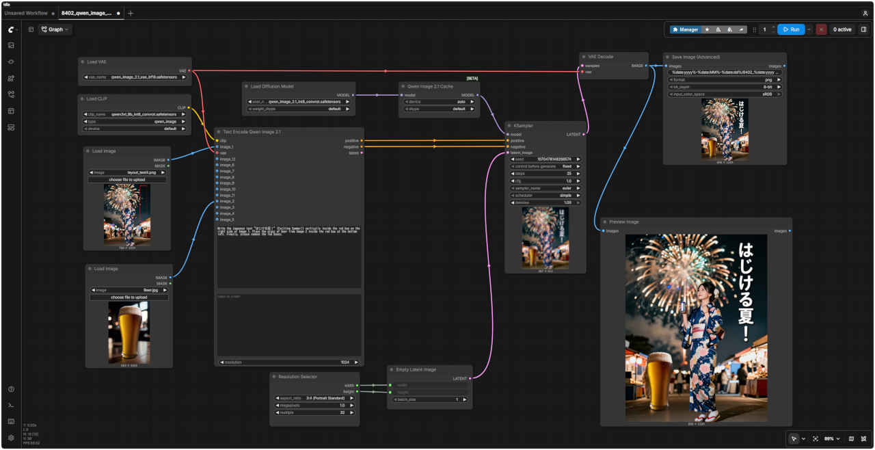Collapse the VAE Decode node dot

point(583,57)
